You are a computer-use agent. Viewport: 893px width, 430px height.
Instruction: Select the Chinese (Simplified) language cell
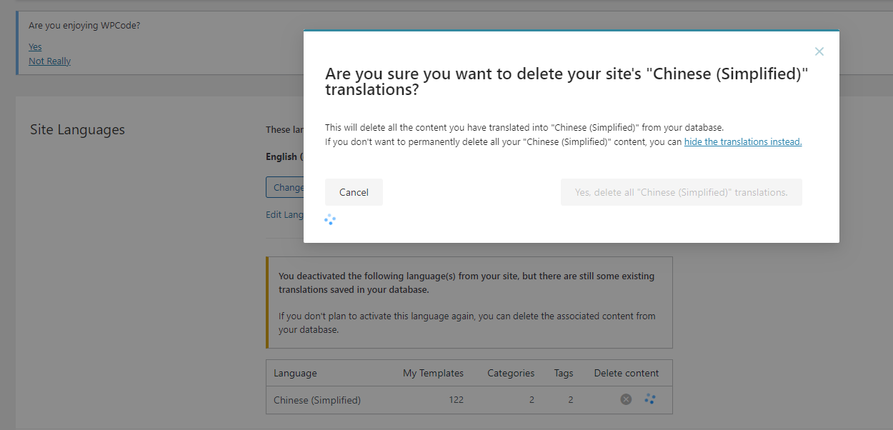(x=317, y=400)
